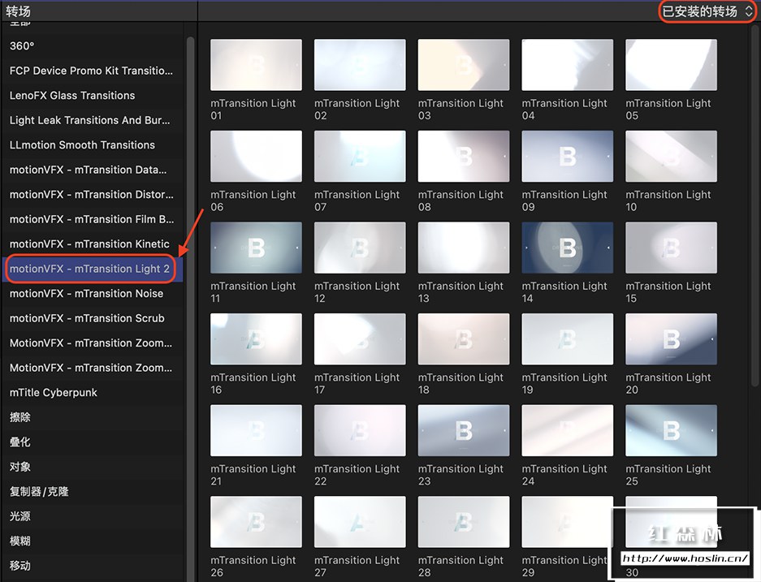Select the 360° category

coord(93,46)
